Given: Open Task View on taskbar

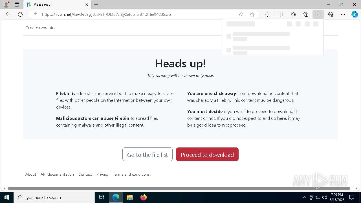Looking at the screenshot, I should (102, 197).
